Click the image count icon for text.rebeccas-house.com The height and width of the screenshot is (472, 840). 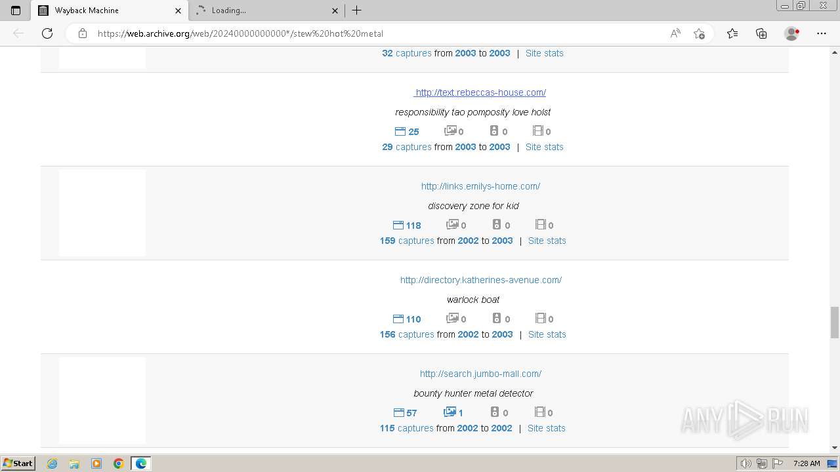point(450,131)
